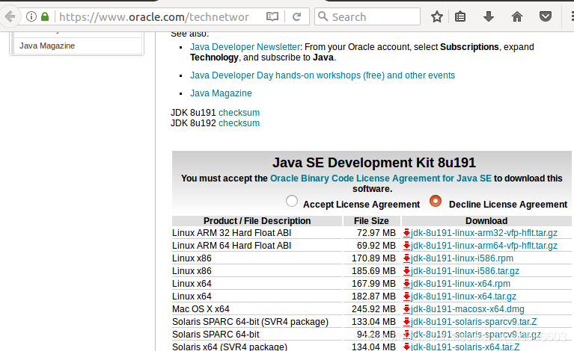View the green padlock security details
The width and height of the screenshot is (574, 351).
coord(45,16)
